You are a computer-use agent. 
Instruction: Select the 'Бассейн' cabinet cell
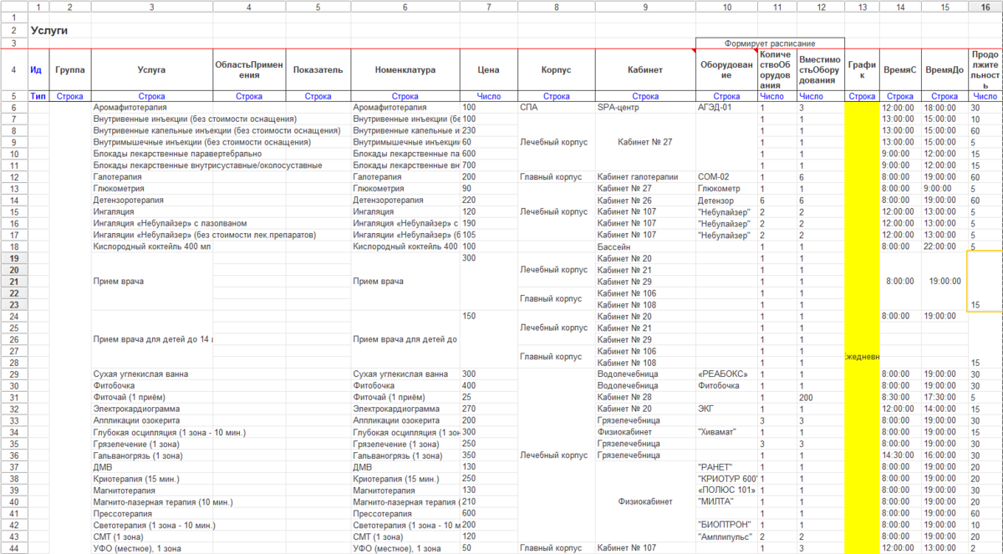point(645,247)
